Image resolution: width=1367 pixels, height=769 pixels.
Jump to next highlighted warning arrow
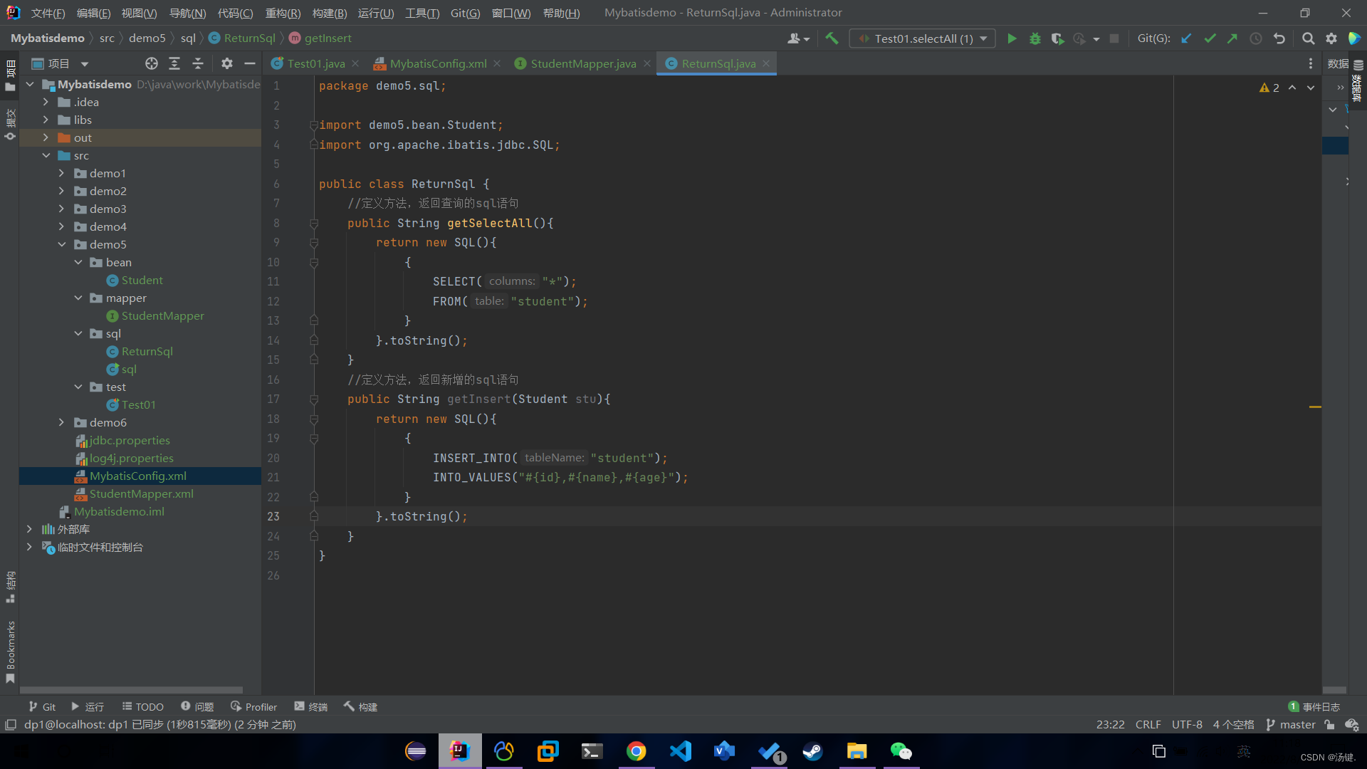[x=1311, y=88]
